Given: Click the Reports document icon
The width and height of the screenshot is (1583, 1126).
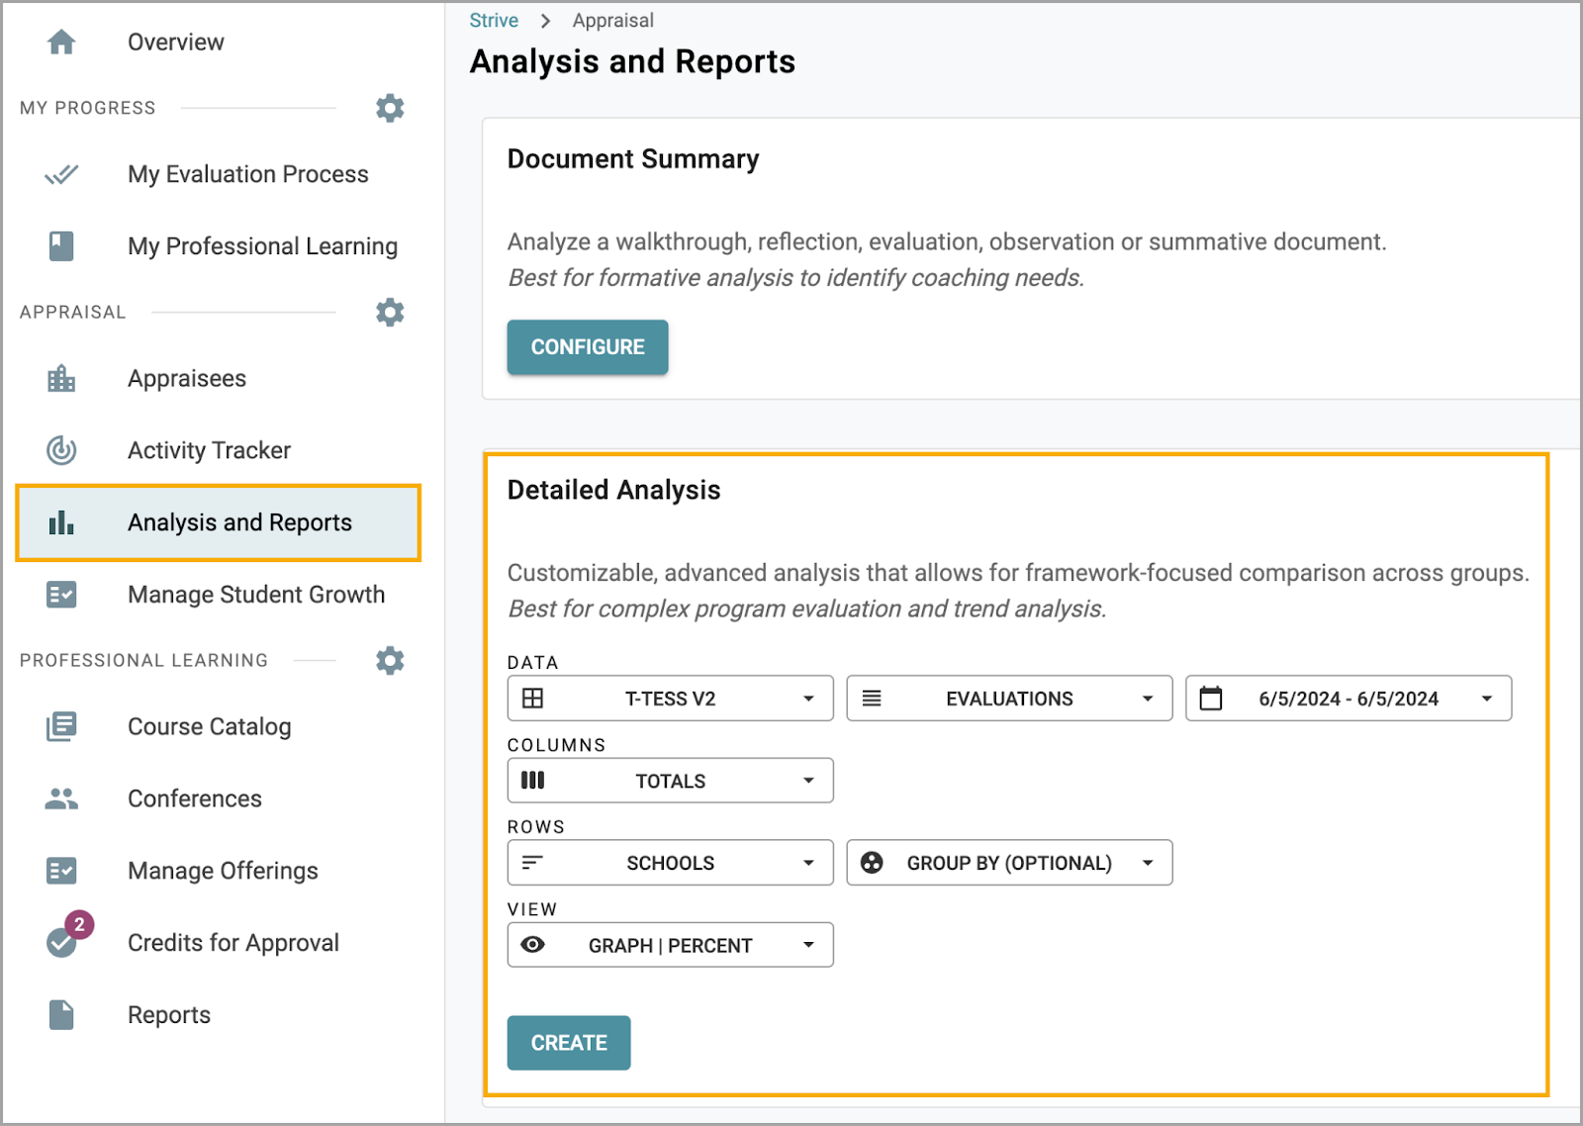Looking at the screenshot, I should coord(61,1015).
